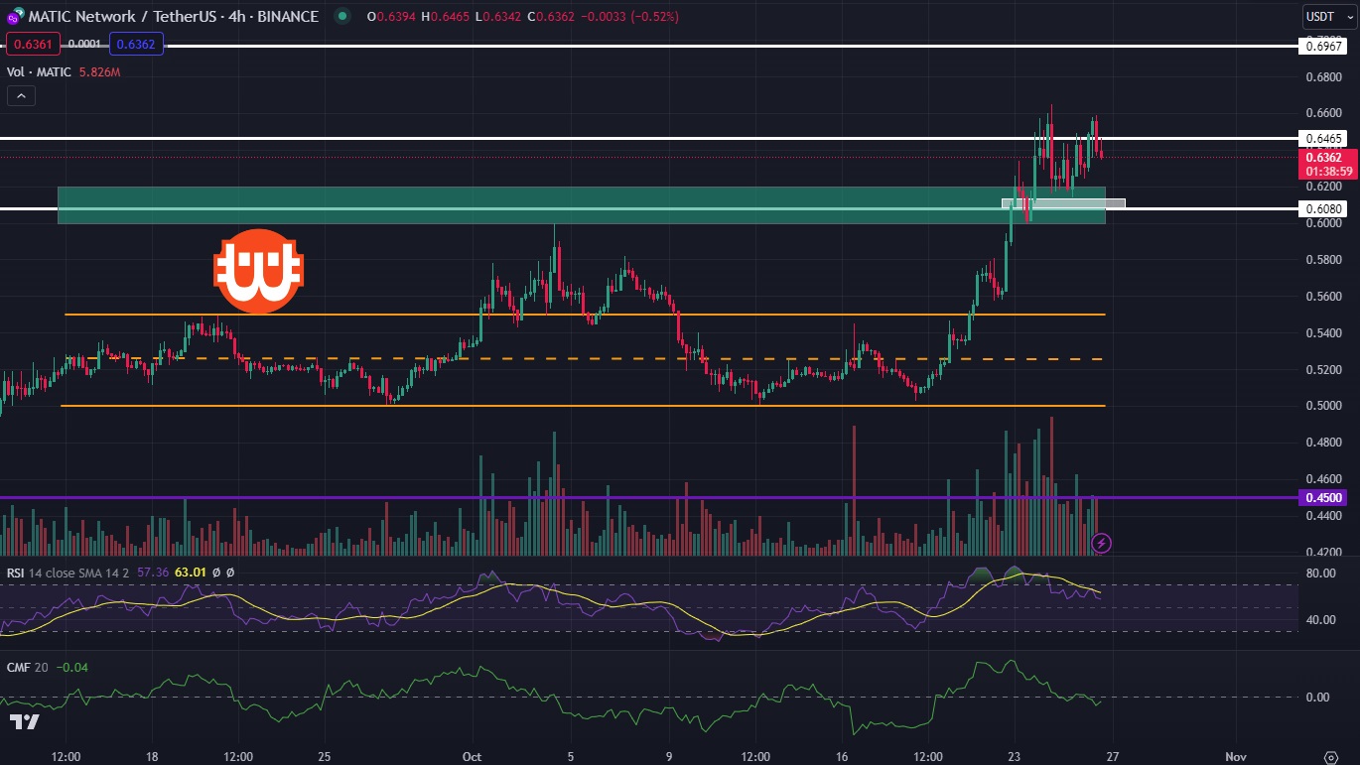Select the CMF 20 indicator legend
Viewport: 1360px width, 765px height.
[29, 667]
